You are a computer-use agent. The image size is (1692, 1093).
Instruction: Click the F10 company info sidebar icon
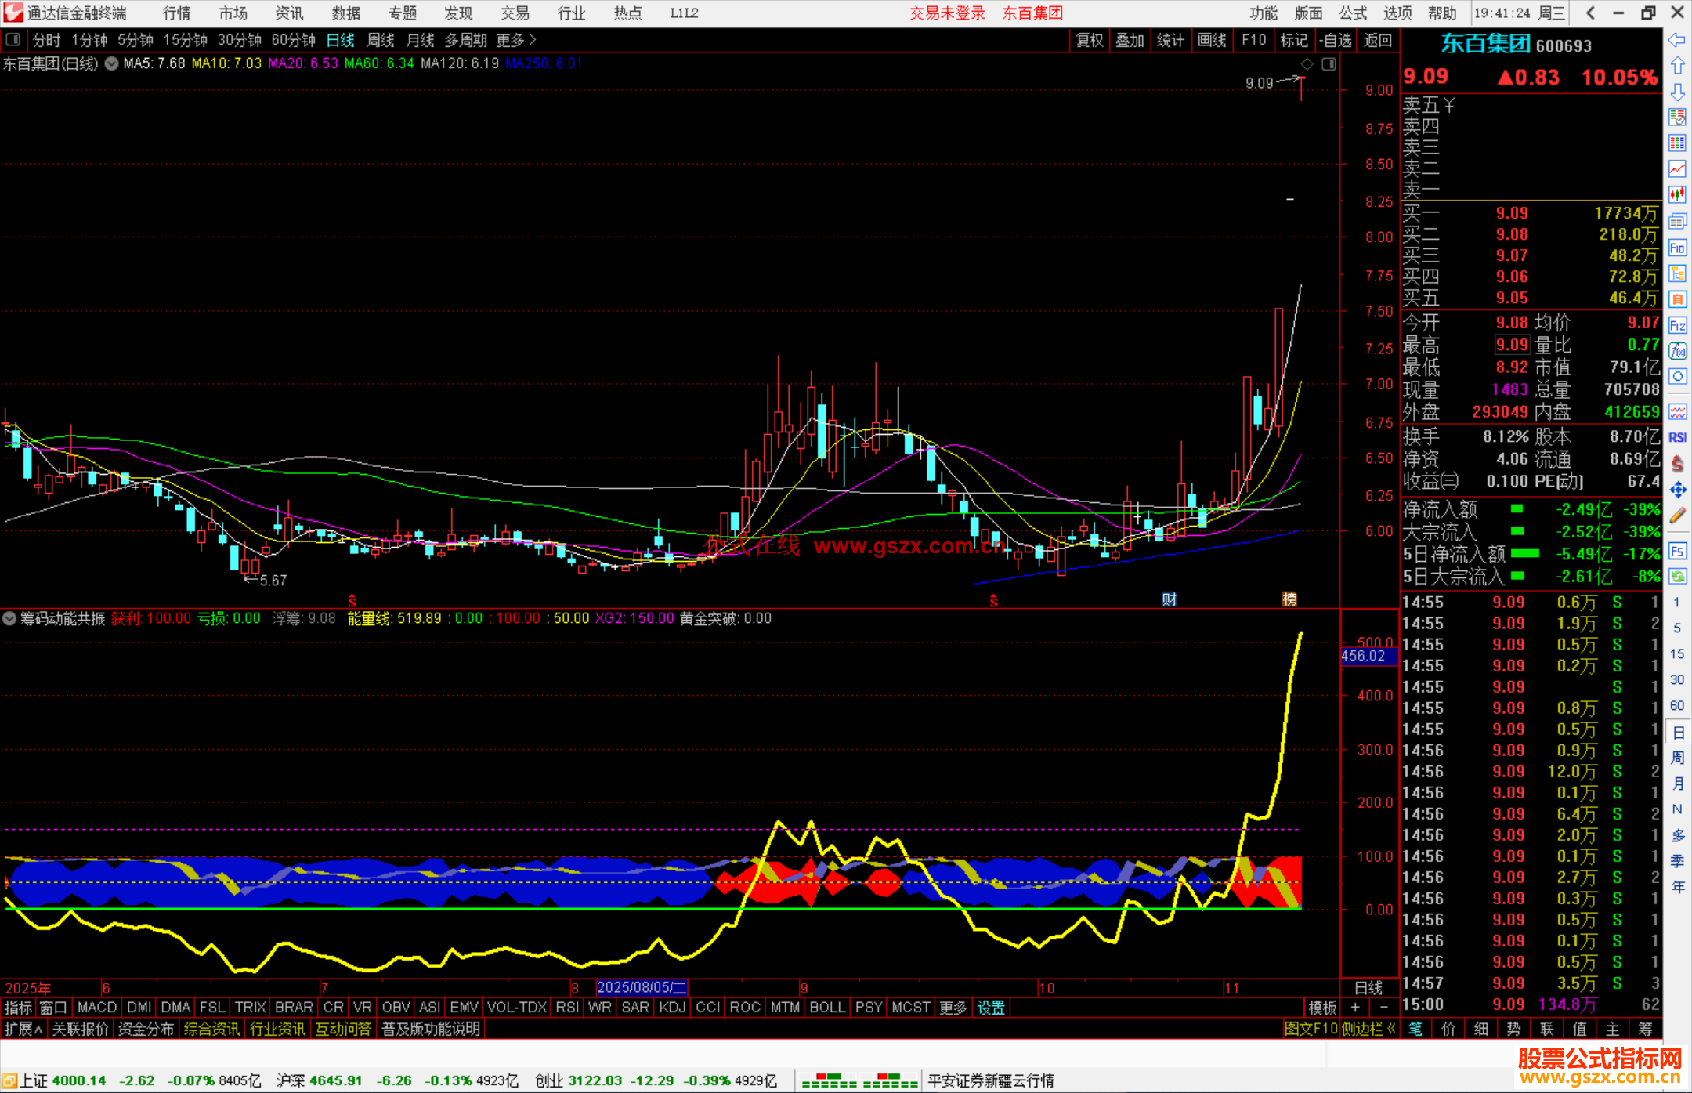click(x=1677, y=248)
